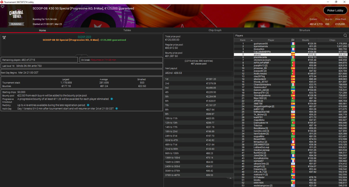Click the 376th to 487th payout row

tap(198, 175)
